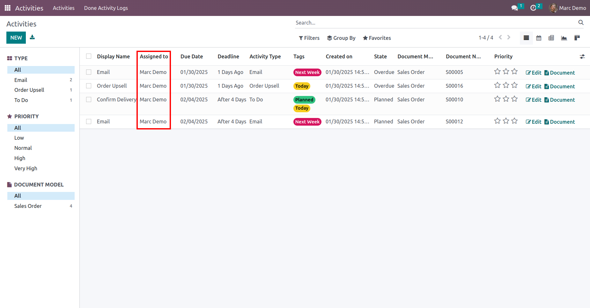
Task: Switch to calendar view icon
Action: [539, 38]
